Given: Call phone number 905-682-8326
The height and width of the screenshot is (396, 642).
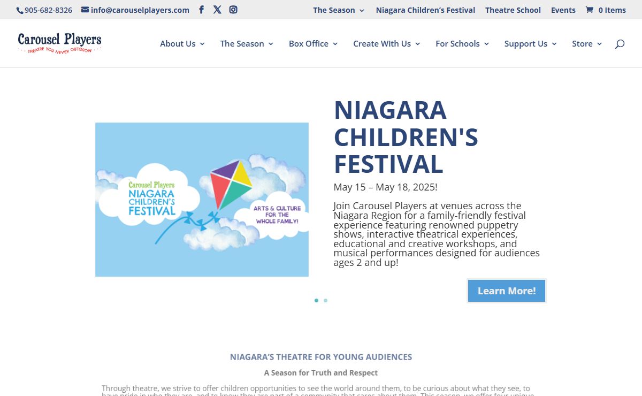Looking at the screenshot, I should (48, 10).
